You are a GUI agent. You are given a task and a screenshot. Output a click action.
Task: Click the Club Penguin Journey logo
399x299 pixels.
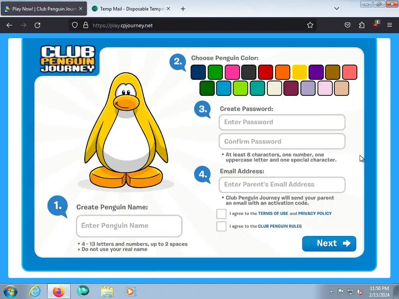(68, 59)
